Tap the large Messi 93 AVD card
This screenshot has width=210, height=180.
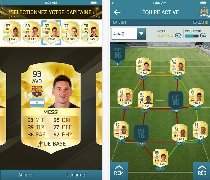[51, 108]
